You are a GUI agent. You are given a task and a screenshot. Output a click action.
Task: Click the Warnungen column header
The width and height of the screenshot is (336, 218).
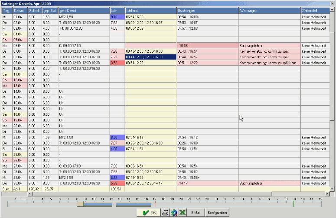270,11
